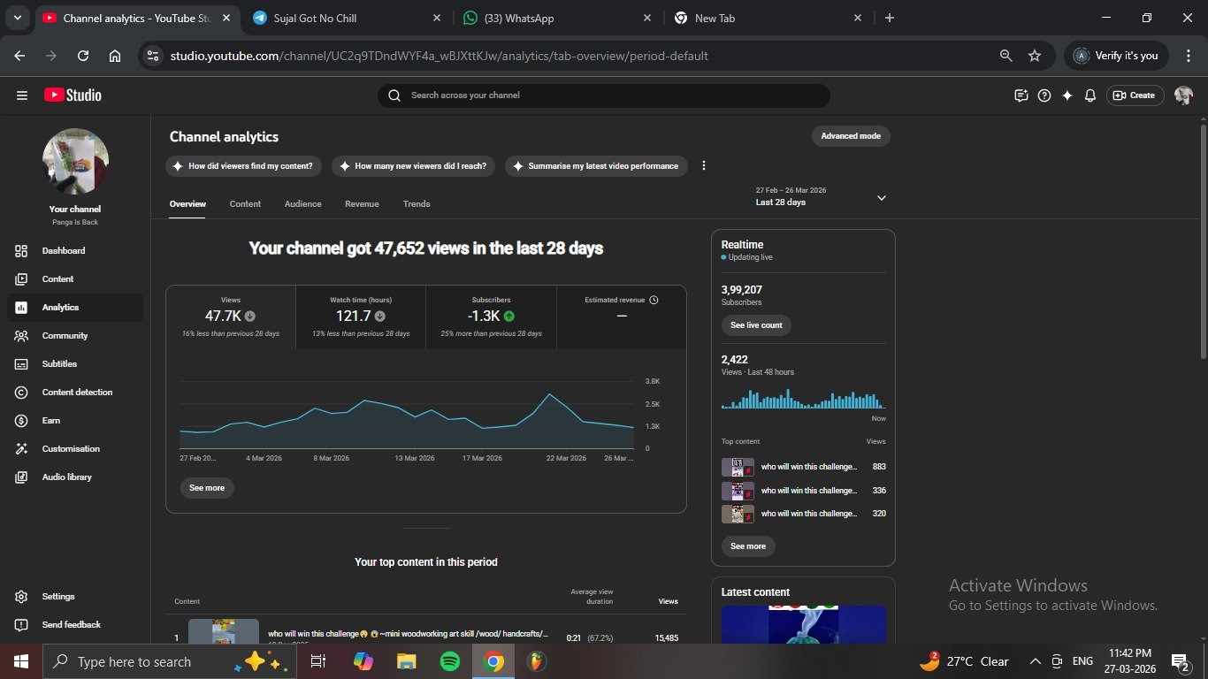Open the help question mark icon
This screenshot has height=679, width=1208.
click(x=1044, y=95)
